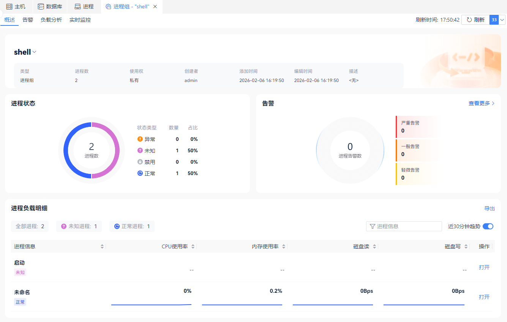Sort by 内存使用率 column arrows
507x322 pixels.
coord(284,246)
